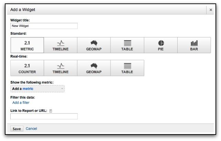This screenshot has width=221, height=141.
Task: Focus the Link to Report or URL field
Action: click(44, 116)
